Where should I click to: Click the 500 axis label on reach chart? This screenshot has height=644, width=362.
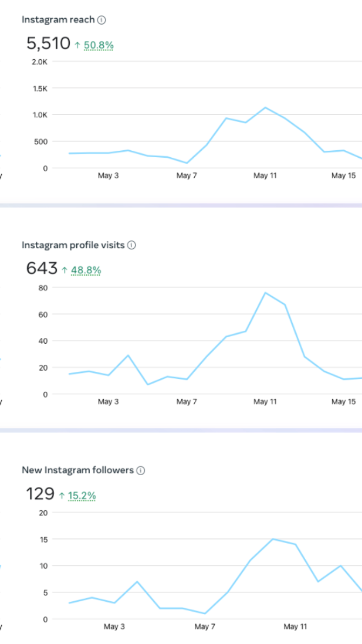pyautogui.click(x=41, y=142)
